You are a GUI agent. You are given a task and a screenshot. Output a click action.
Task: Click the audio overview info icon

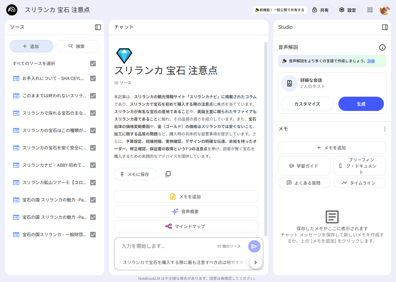pyautogui.click(x=382, y=47)
